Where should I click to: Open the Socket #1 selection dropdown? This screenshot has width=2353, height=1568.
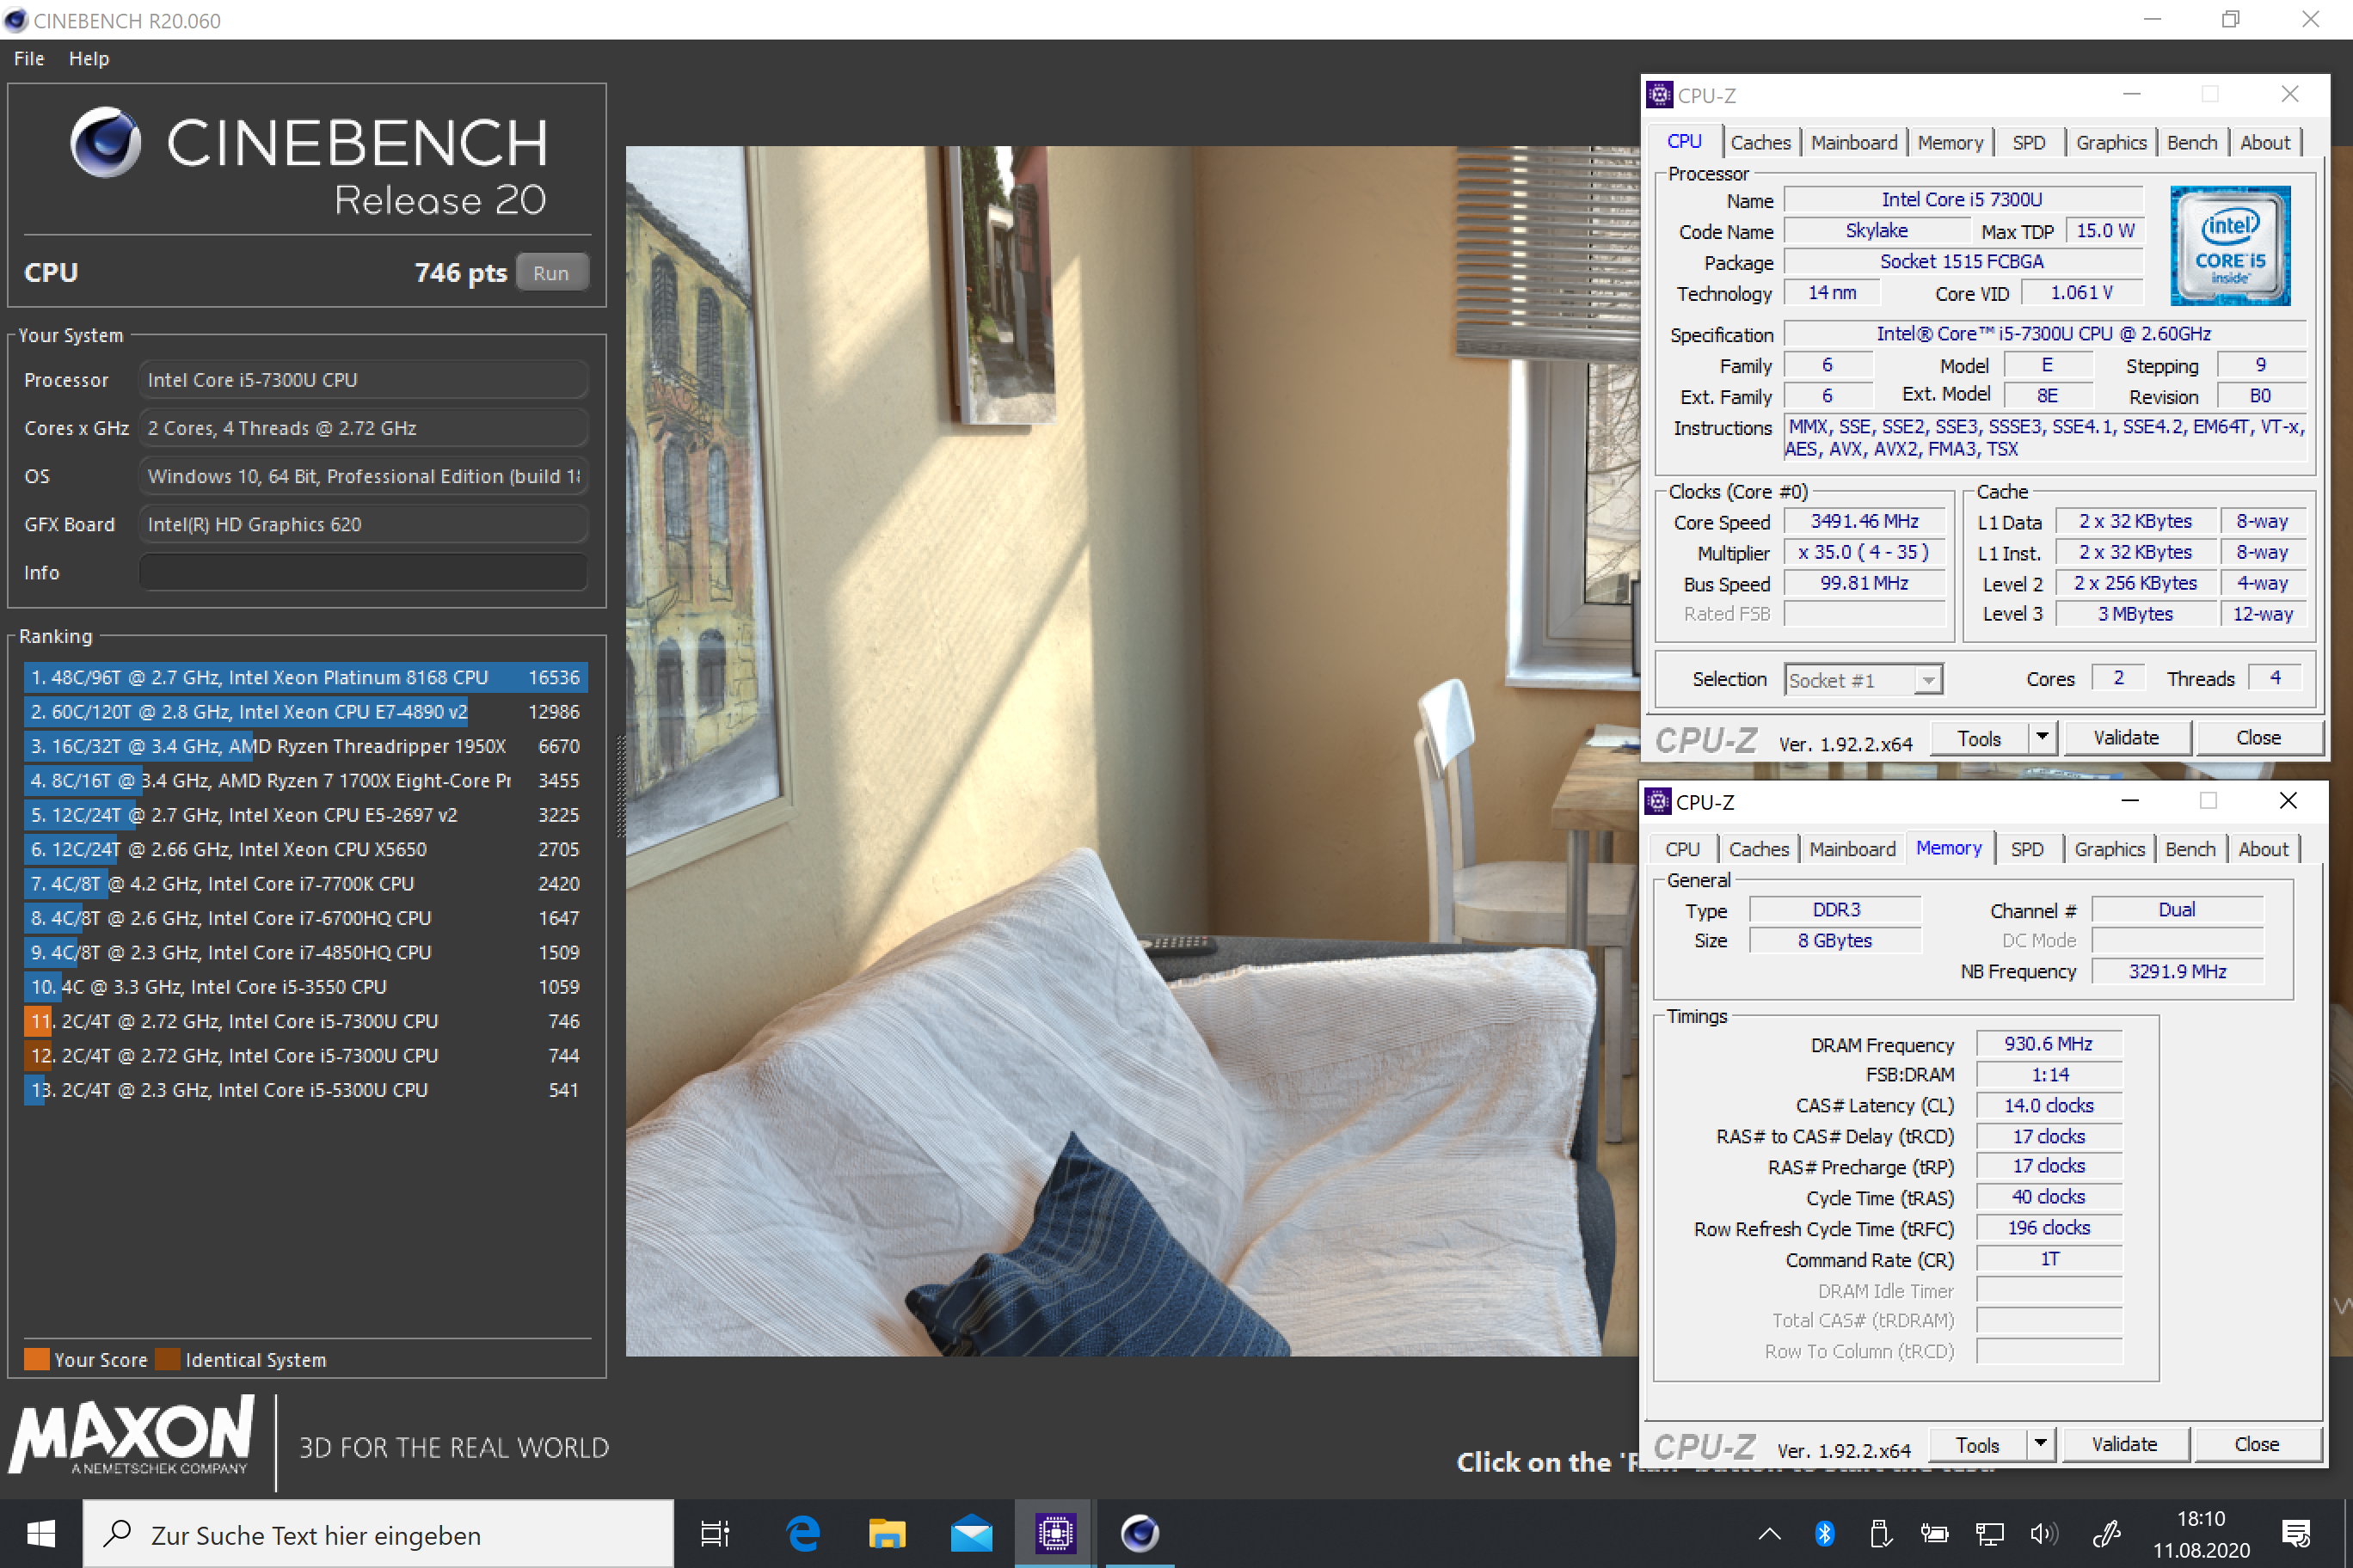(1864, 681)
